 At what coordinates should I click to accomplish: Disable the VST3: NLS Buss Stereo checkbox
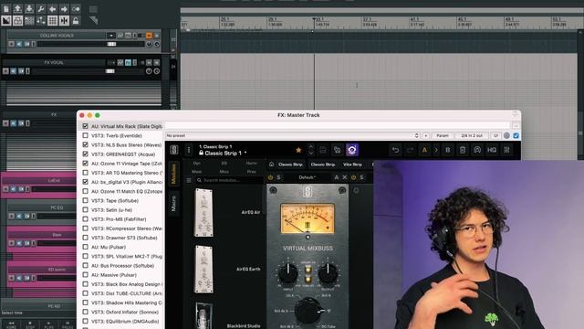pyautogui.click(x=85, y=144)
